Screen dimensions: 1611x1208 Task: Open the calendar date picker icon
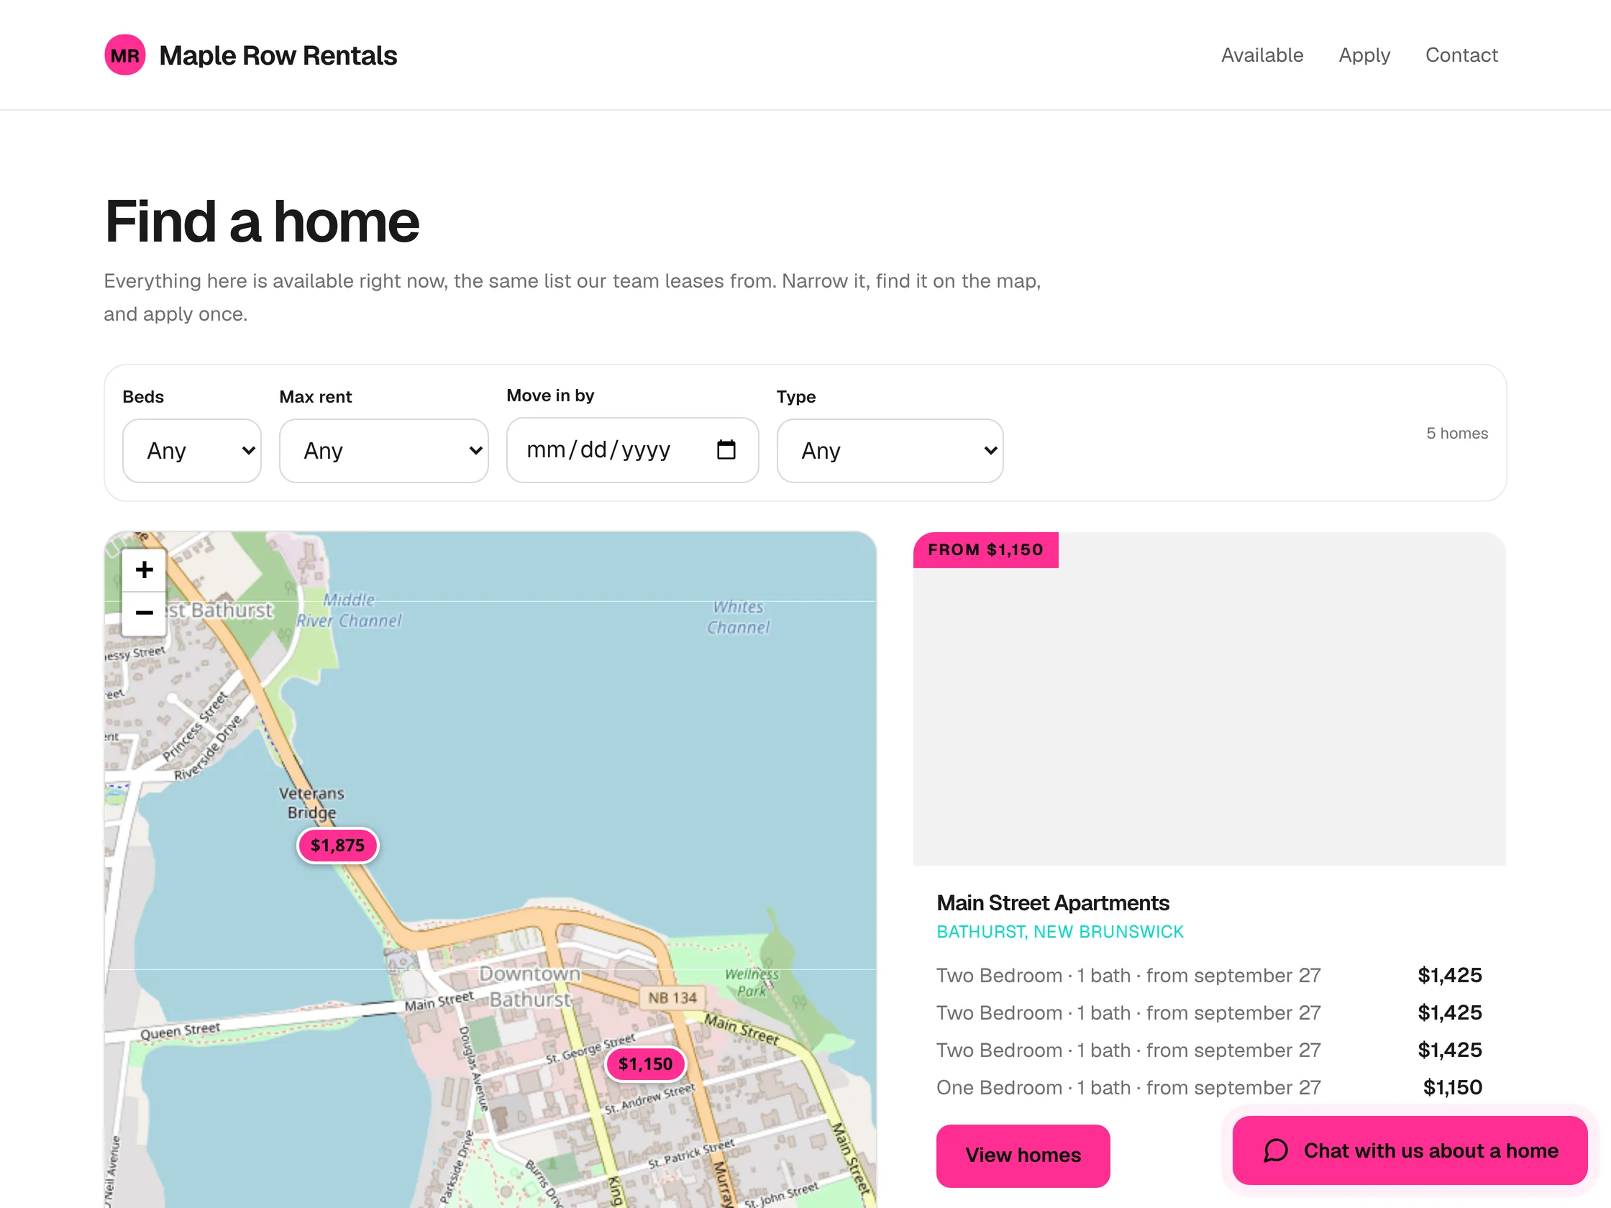tap(726, 449)
